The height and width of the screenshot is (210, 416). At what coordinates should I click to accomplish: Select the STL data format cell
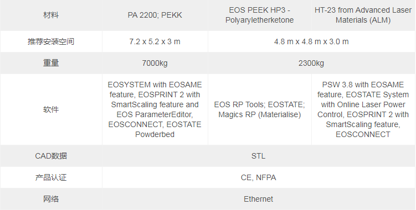(259, 156)
